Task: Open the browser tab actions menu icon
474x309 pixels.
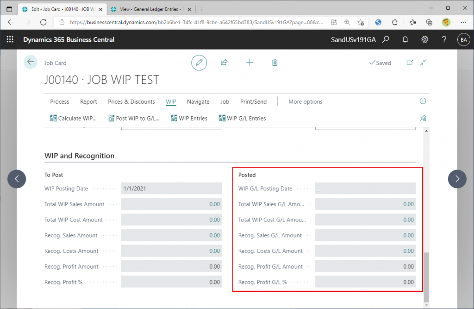Action: pos(9,9)
